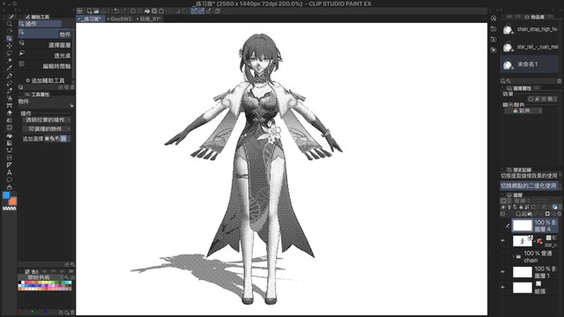
Task: Select the Balloon tool
Action: (x=10, y=180)
